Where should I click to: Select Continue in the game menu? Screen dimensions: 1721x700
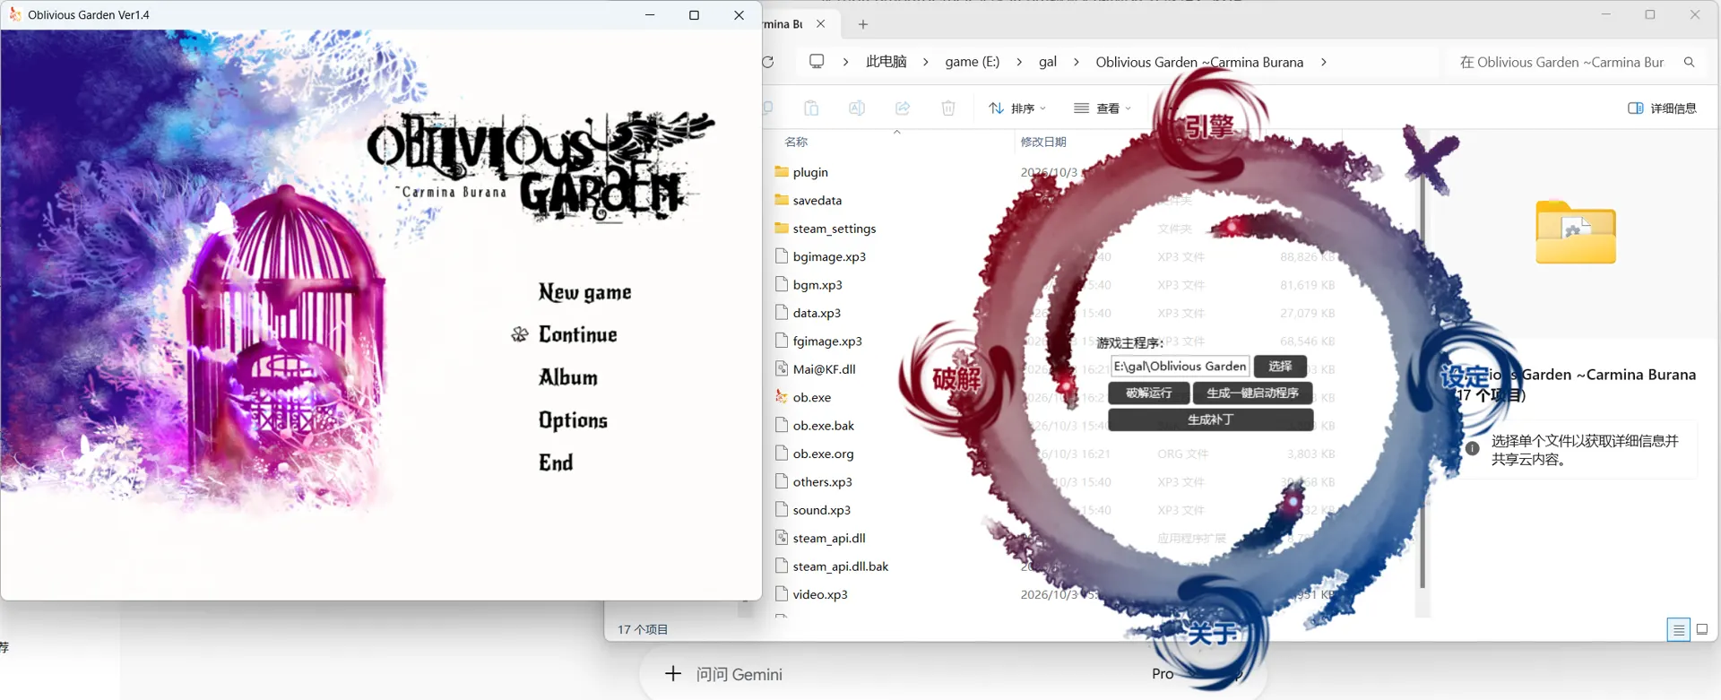[578, 334]
